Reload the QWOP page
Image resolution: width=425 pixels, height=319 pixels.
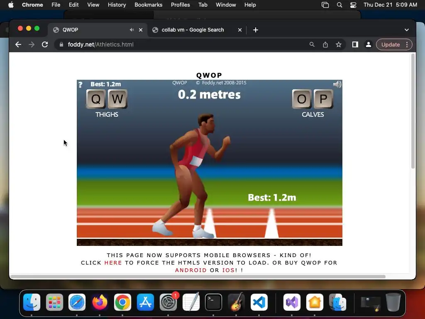(x=45, y=44)
